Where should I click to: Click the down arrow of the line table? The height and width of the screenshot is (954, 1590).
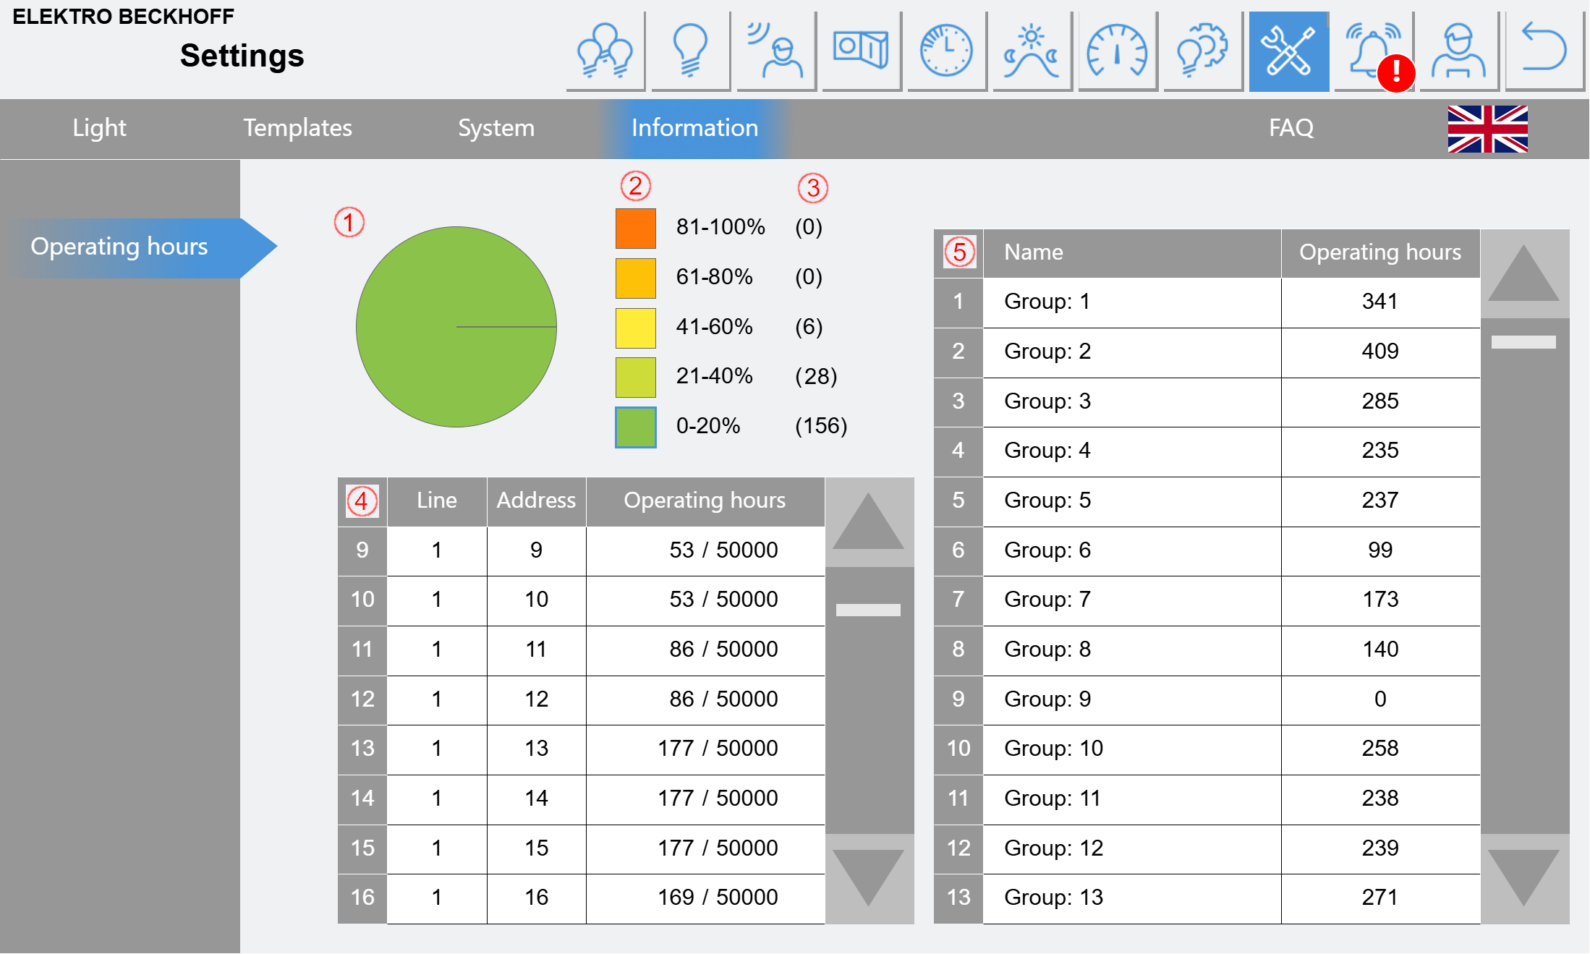coord(869,878)
